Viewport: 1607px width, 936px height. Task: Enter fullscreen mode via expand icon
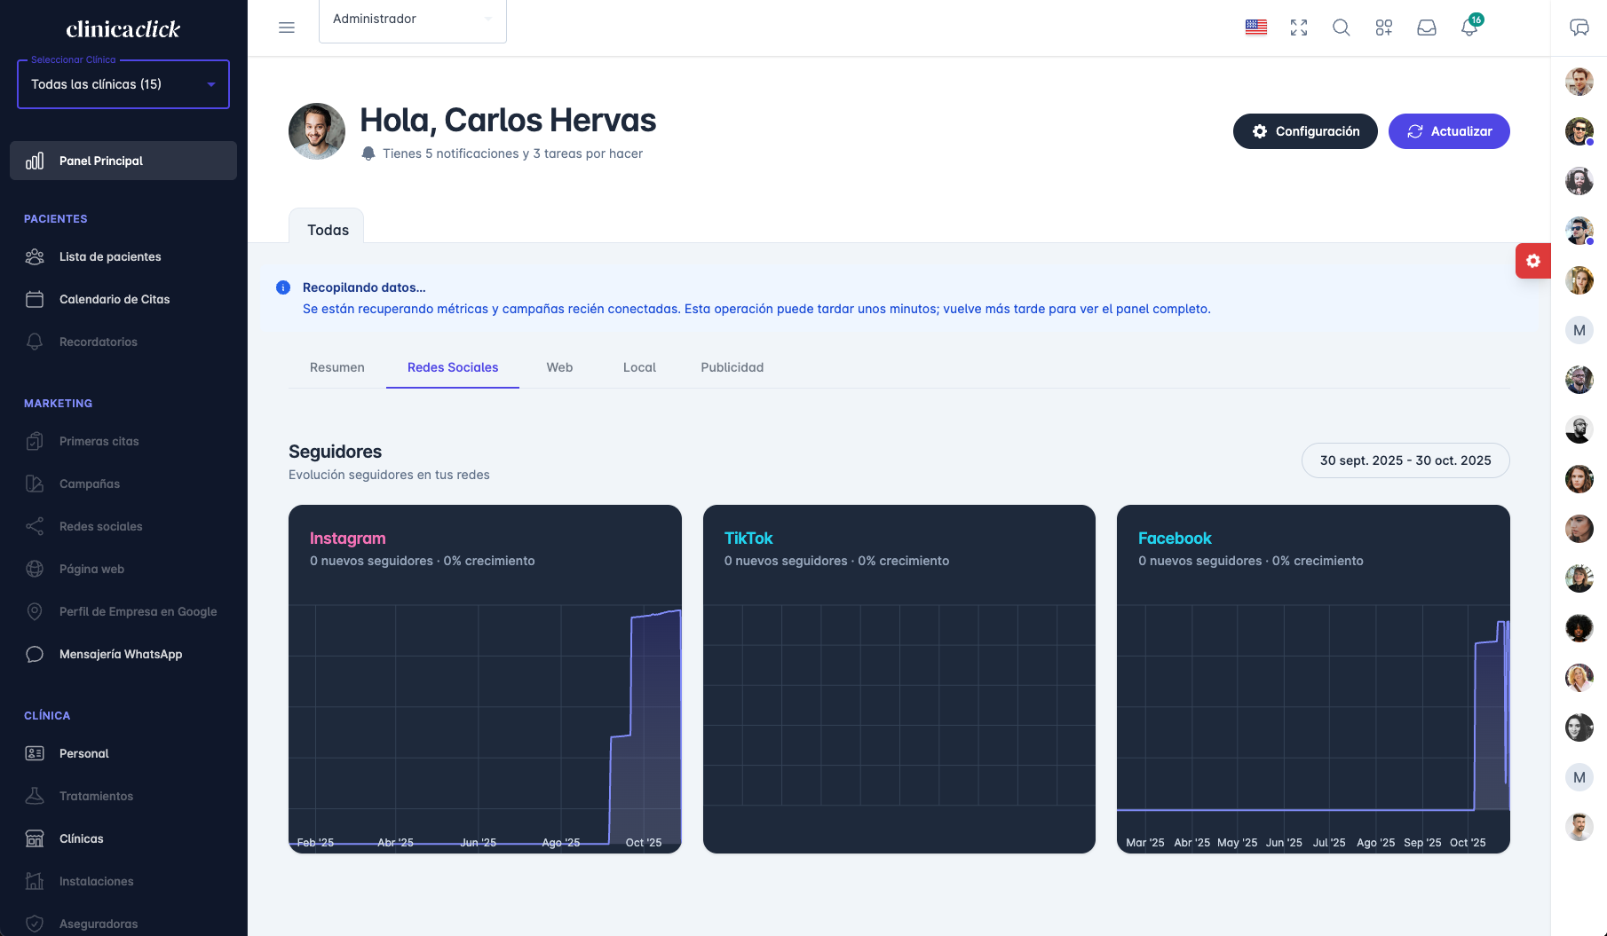point(1298,28)
